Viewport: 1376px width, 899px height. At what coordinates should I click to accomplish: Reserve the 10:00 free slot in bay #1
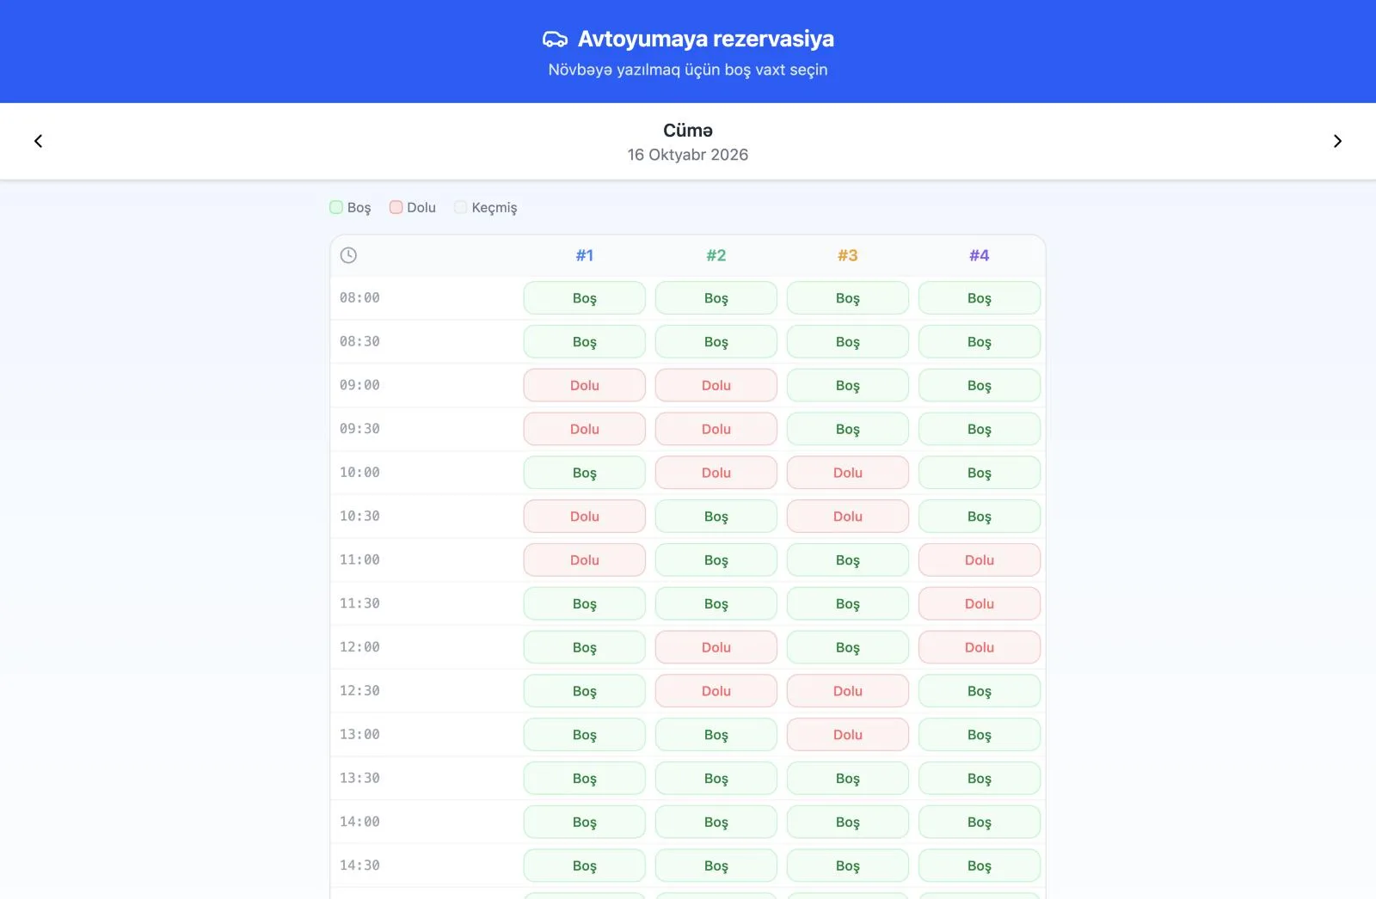(585, 473)
